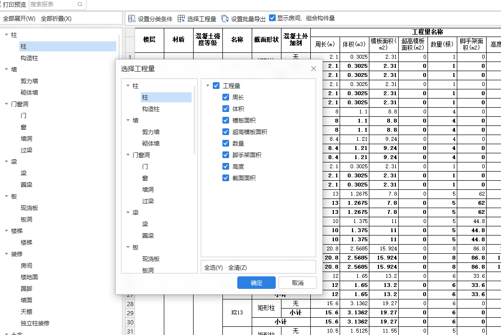Click the 混凝土强度等级 column header

tap(208, 40)
